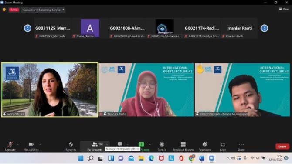The width and height of the screenshot is (292, 164).
Task: Open the Participants panel
Action: coord(95,146)
